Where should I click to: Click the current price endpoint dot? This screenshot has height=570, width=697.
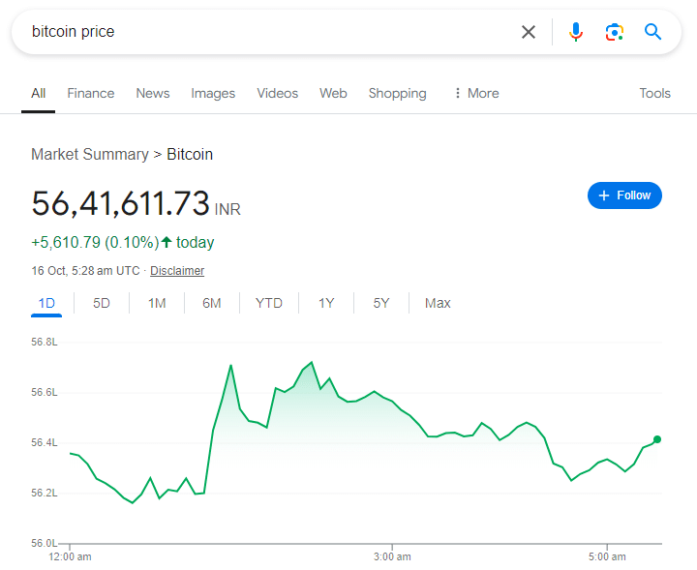(657, 439)
